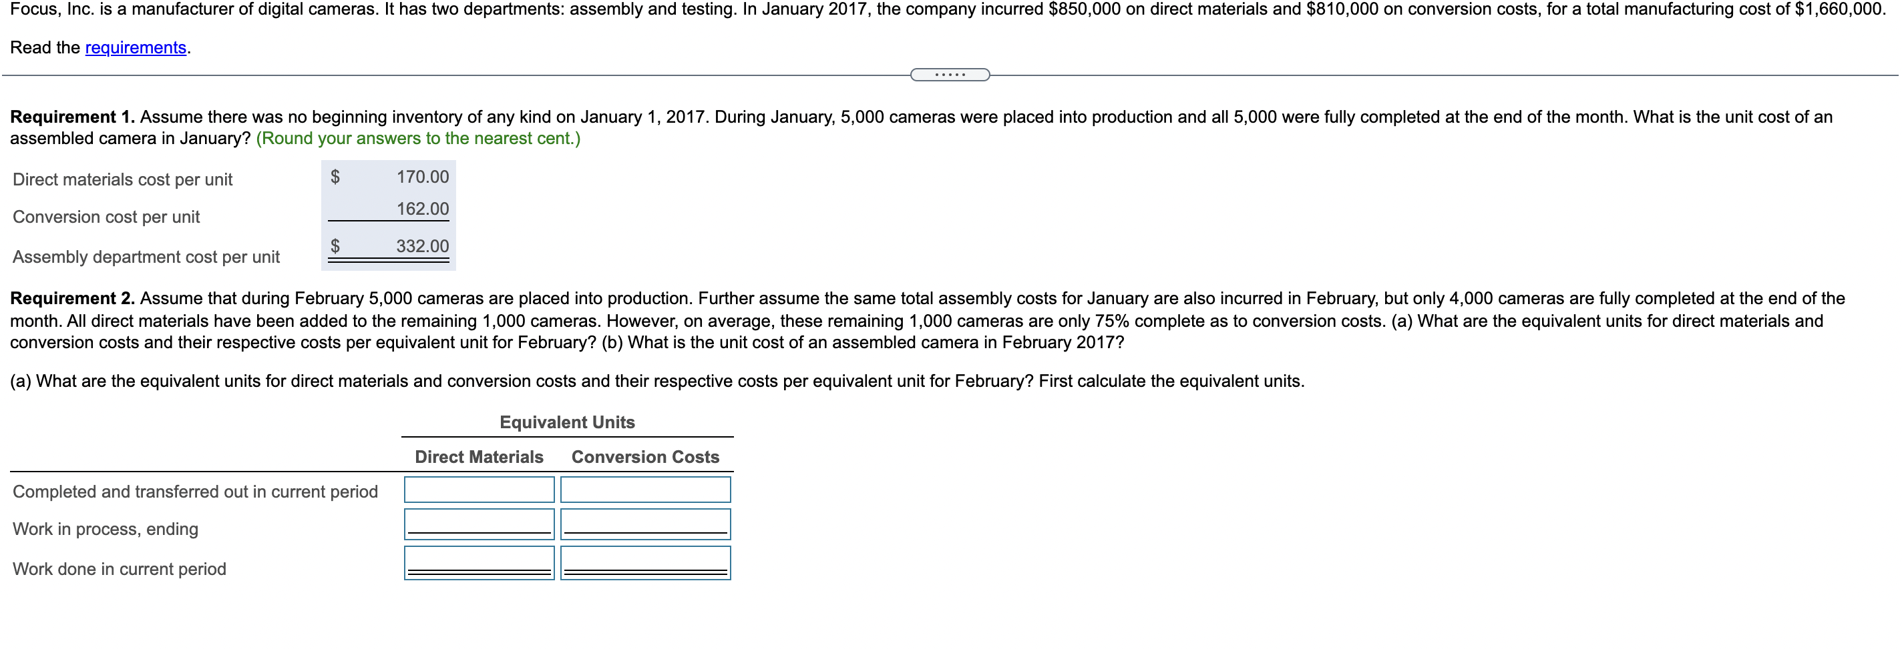Click the 'Work done in current period' label

pyautogui.click(x=120, y=570)
